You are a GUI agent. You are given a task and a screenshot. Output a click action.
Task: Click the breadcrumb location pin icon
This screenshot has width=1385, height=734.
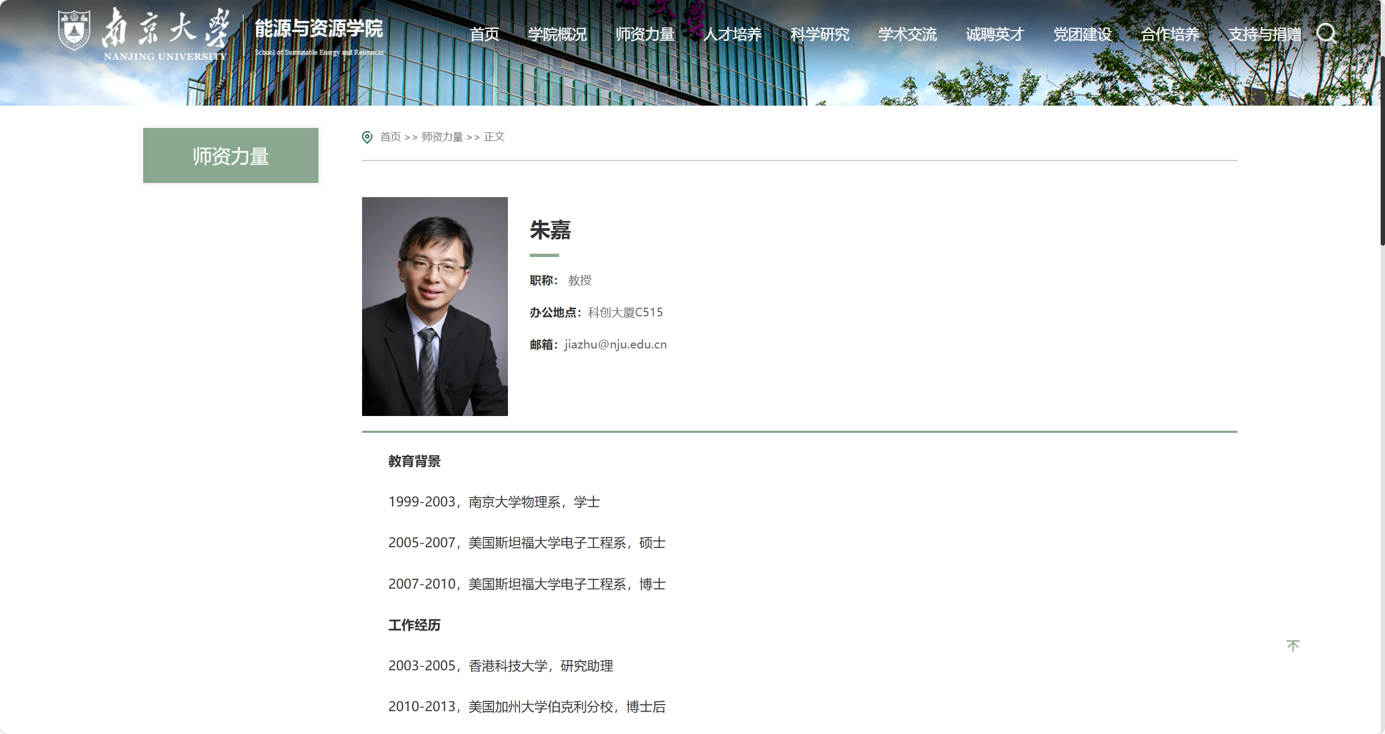click(x=367, y=137)
